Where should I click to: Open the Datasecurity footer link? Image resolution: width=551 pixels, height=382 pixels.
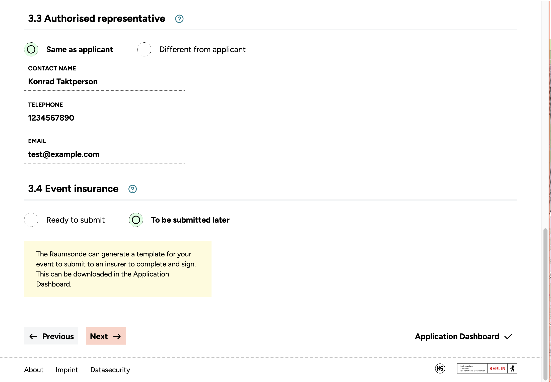coord(110,370)
